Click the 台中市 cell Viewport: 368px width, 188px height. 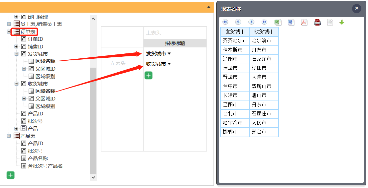[235, 87]
